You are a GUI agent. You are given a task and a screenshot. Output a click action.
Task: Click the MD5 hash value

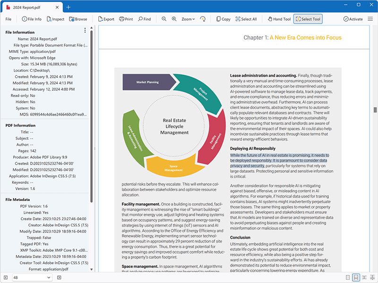58,115
